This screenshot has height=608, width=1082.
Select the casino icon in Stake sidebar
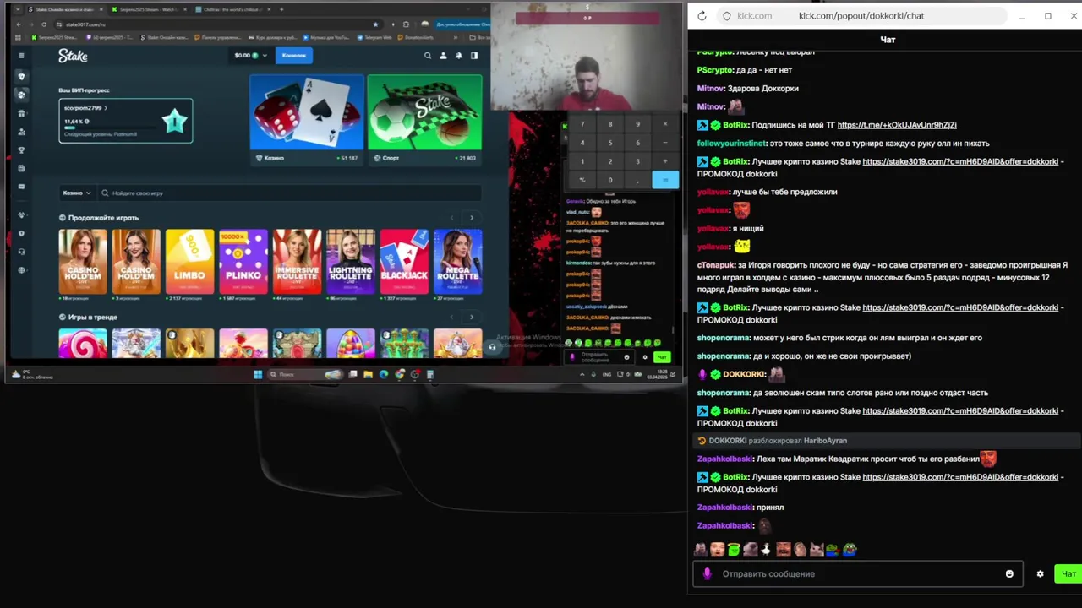click(21, 77)
